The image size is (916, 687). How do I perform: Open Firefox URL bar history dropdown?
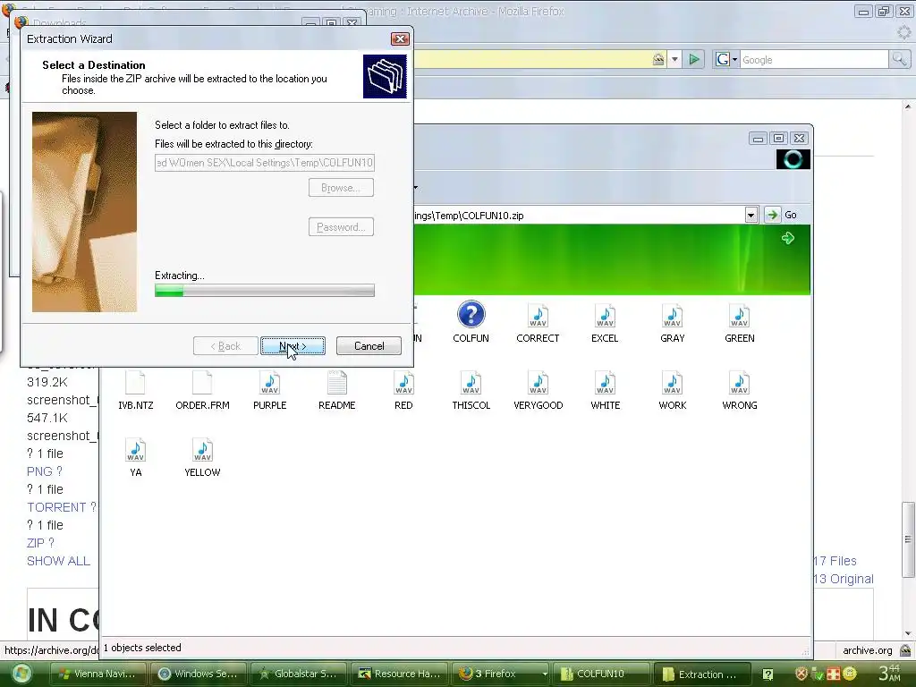coord(674,59)
